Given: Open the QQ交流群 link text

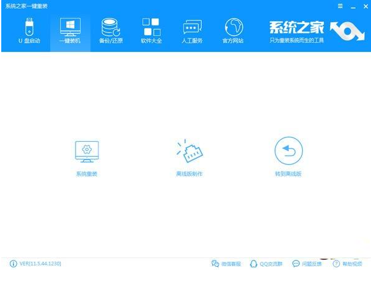Looking at the screenshot, I should (x=271, y=264).
